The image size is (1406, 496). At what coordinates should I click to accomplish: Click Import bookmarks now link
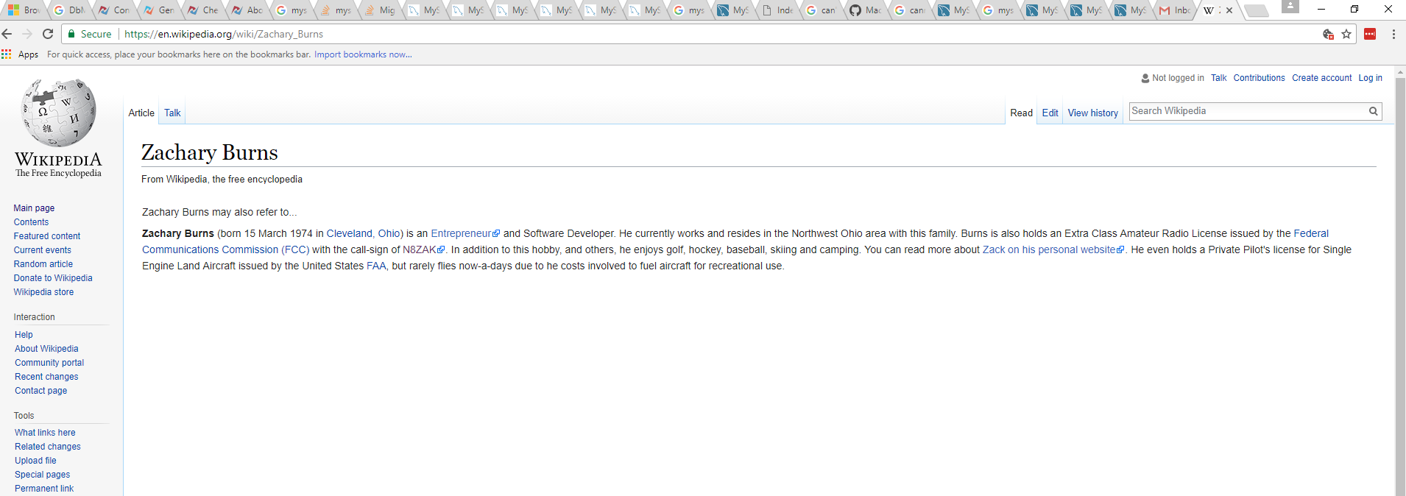363,54
